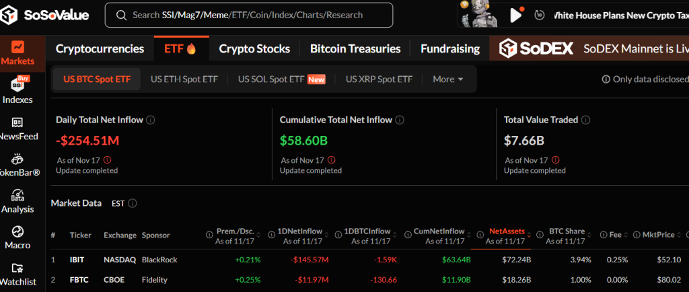
Task: Open the SSI Indexes sidebar icon
Action: tap(17, 91)
